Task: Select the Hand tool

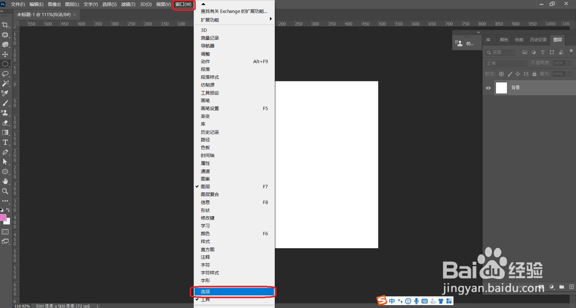Action: 5,181
